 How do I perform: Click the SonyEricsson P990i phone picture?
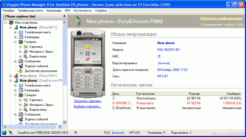tap(88, 64)
